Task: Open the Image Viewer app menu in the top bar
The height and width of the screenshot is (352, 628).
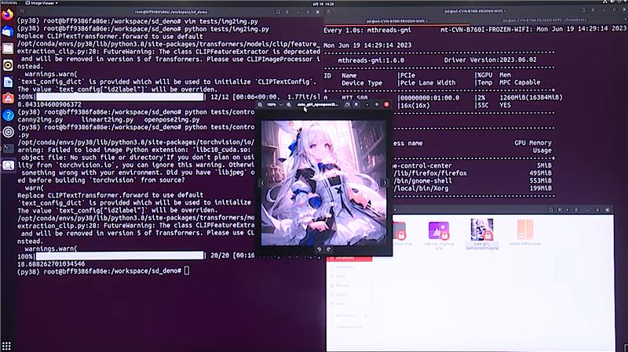Action: 42,3
